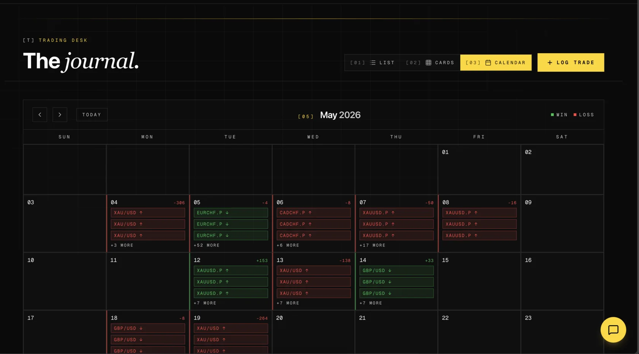
Task: Click the red LOSS legend swatch
Action: click(x=575, y=115)
